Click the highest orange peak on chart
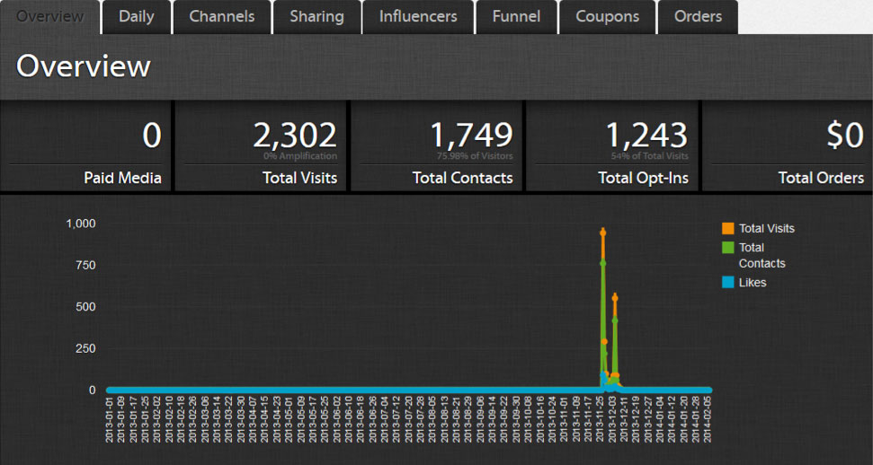The image size is (873, 465). [602, 232]
